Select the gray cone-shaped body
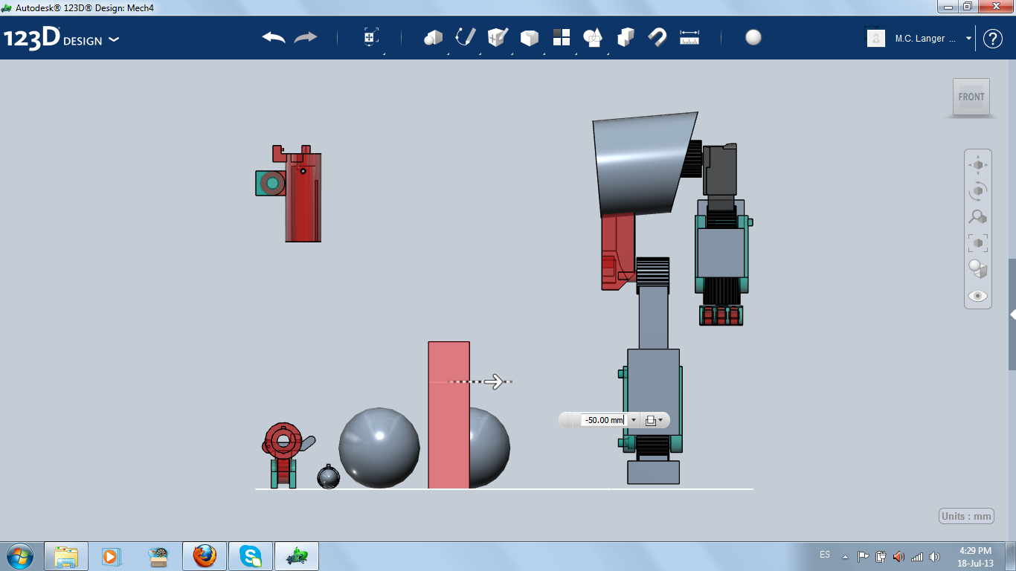Image resolution: width=1016 pixels, height=571 pixels. click(644, 164)
